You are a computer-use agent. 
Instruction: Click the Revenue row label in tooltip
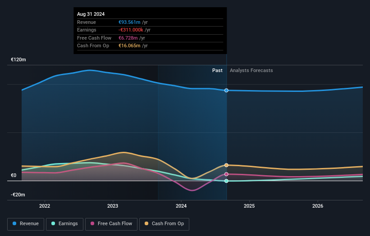pos(87,22)
